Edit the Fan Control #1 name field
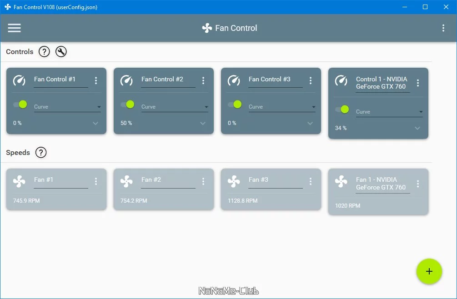Image resolution: width=457 pixels, height=299 pixels. 61,80
